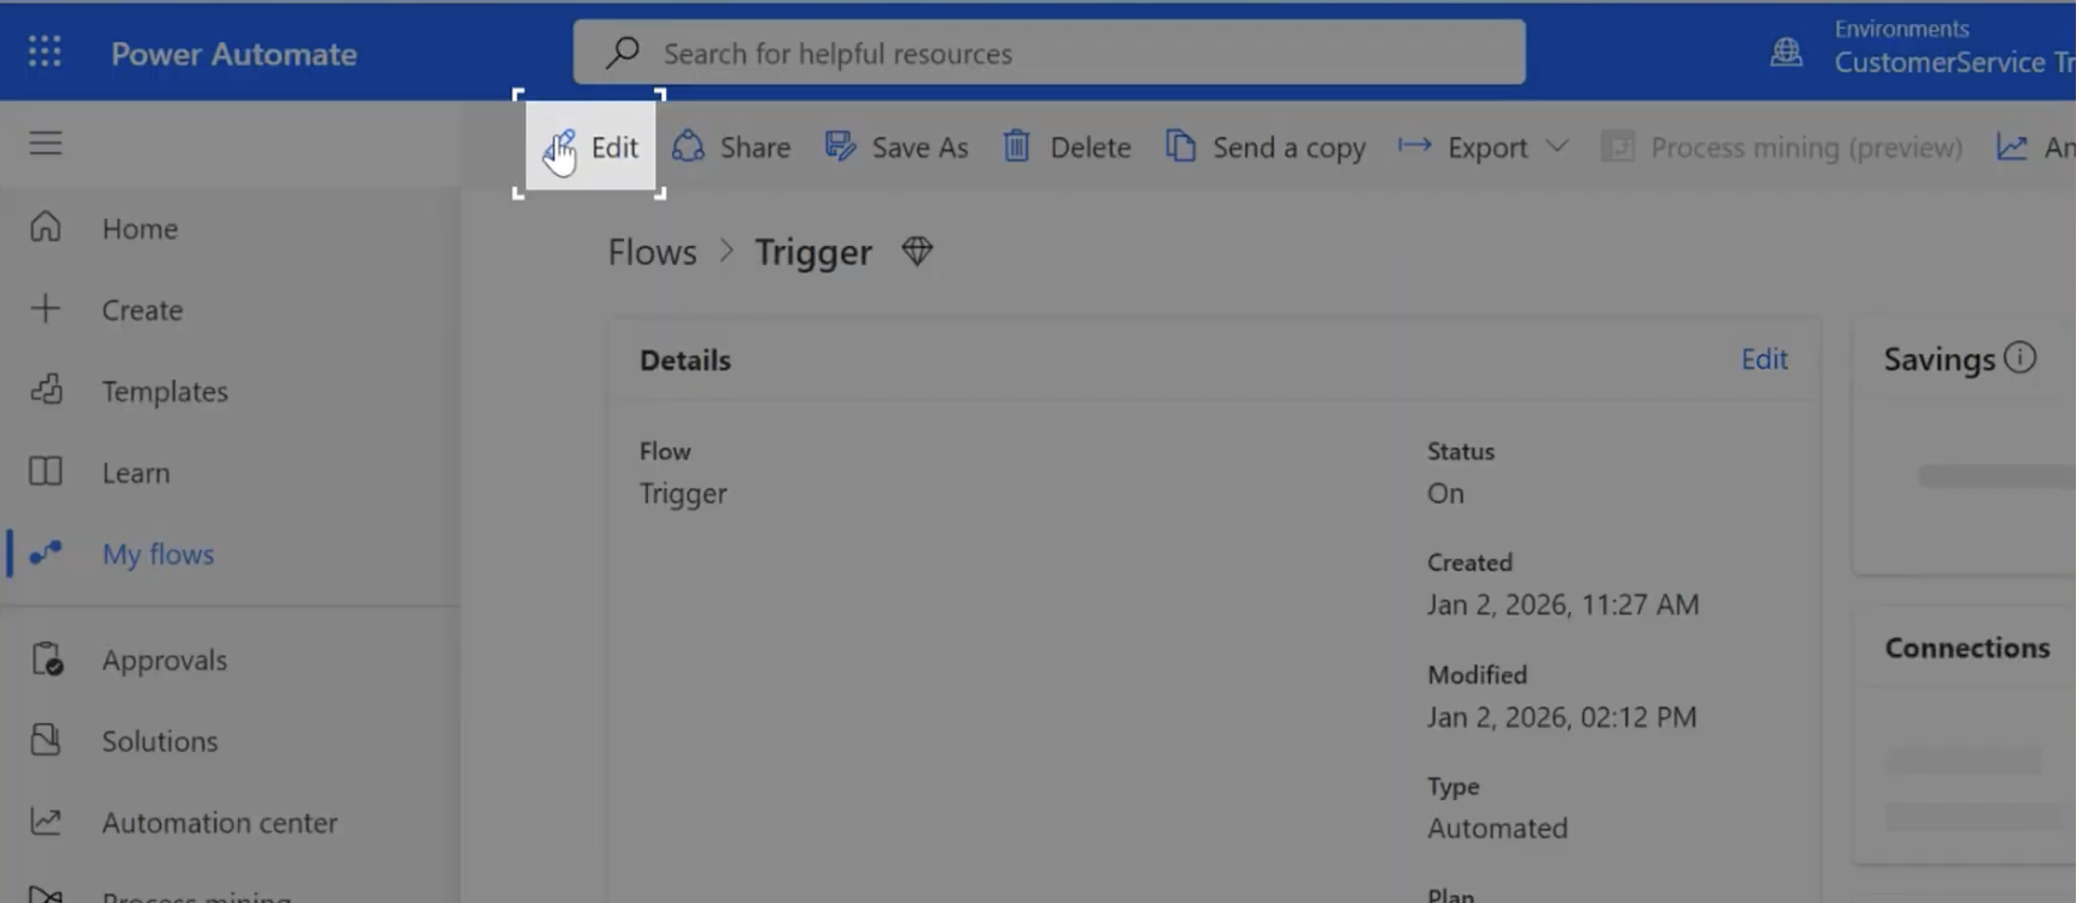Image resolution: width=2076 pixels, height=903 pixels.
Task: Click the Type value Automated
Action: tap(1497, 827)
